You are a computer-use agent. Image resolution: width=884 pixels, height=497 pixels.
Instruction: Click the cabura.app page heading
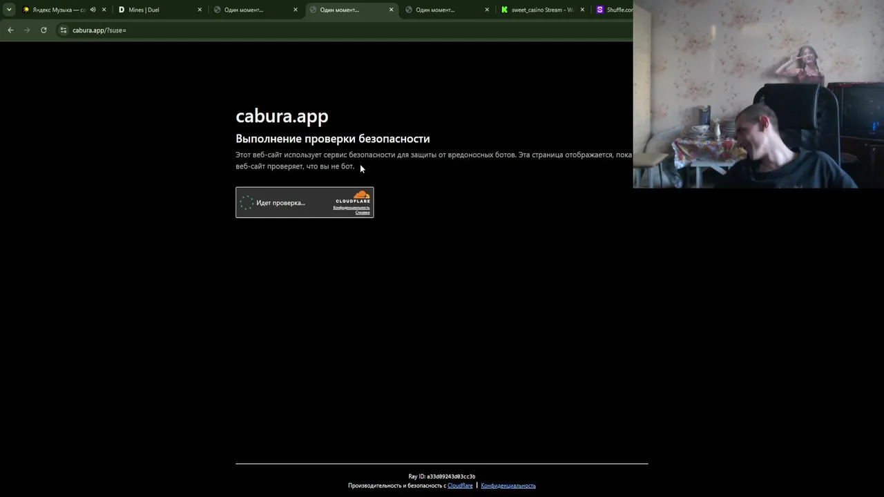point(282,116)
